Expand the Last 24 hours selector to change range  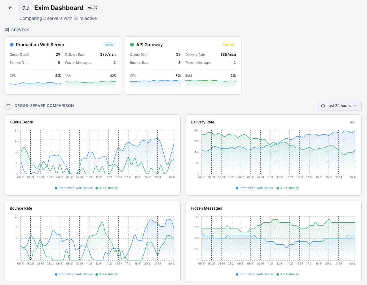339,106
